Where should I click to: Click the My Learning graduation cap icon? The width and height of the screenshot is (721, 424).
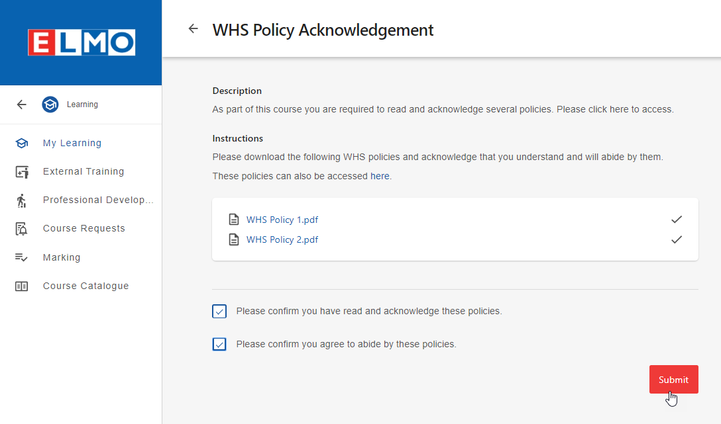tap(22, 143)
